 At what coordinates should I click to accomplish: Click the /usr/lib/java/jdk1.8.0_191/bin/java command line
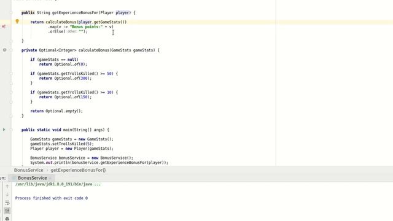pos(58,184)
